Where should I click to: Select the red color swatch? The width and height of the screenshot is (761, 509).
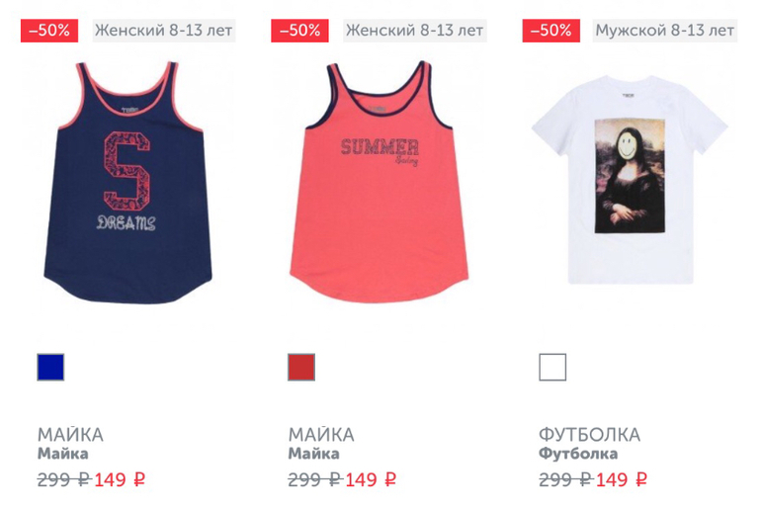coord(301,367)
